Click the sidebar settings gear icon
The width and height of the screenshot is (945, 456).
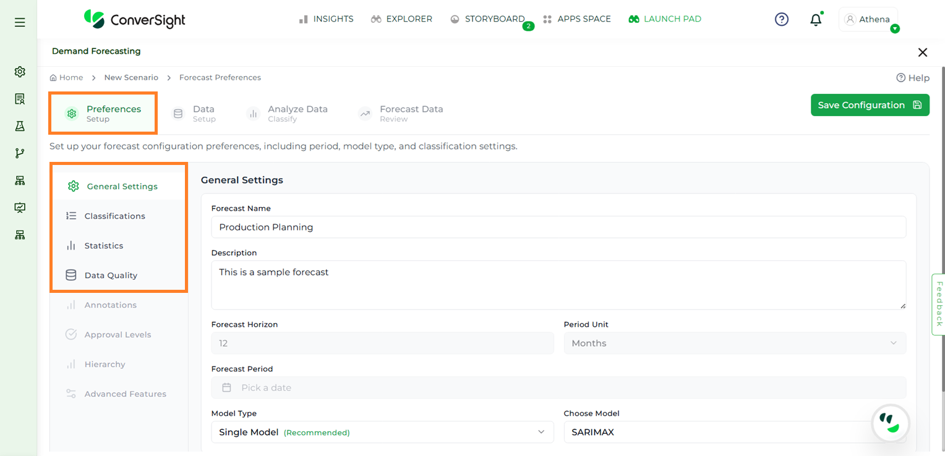[x=20, y=72]
